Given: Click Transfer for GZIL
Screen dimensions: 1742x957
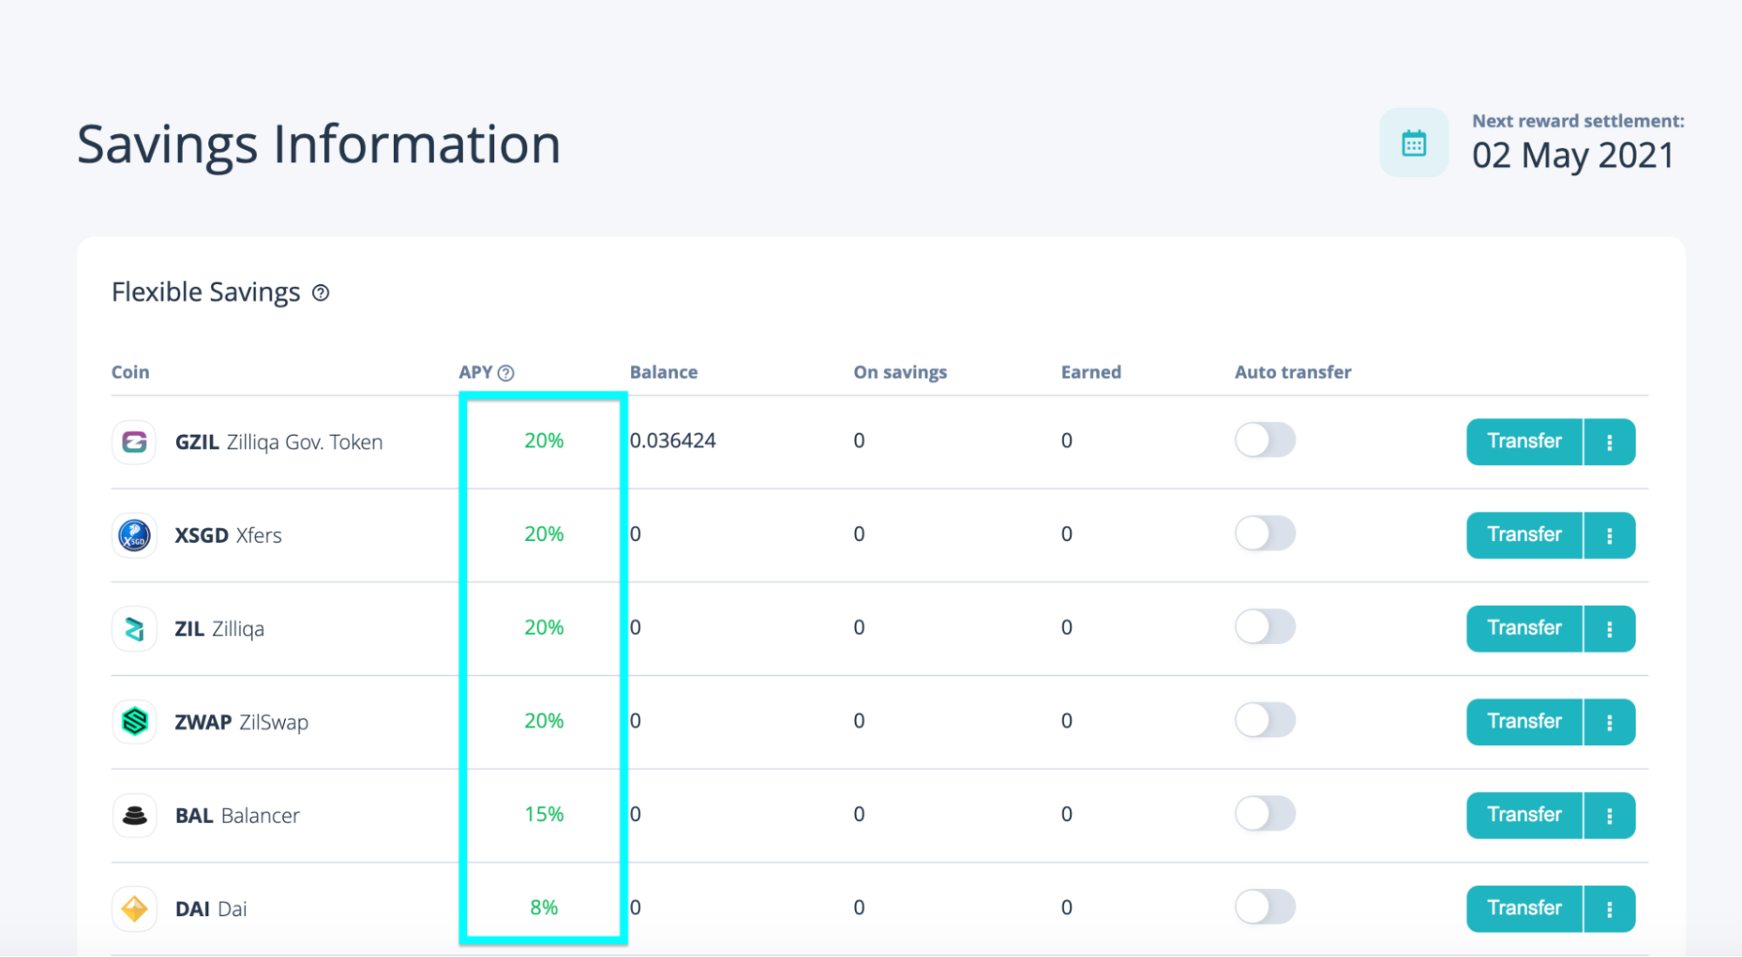Looking at the screenshot, I should point(1524,442).
